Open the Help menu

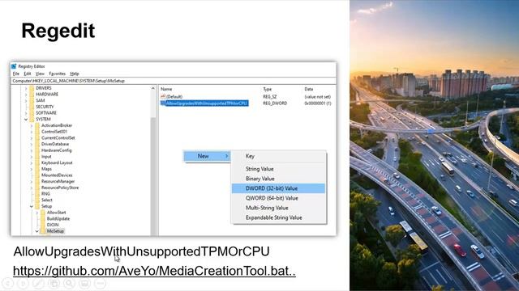coord(75,74)
